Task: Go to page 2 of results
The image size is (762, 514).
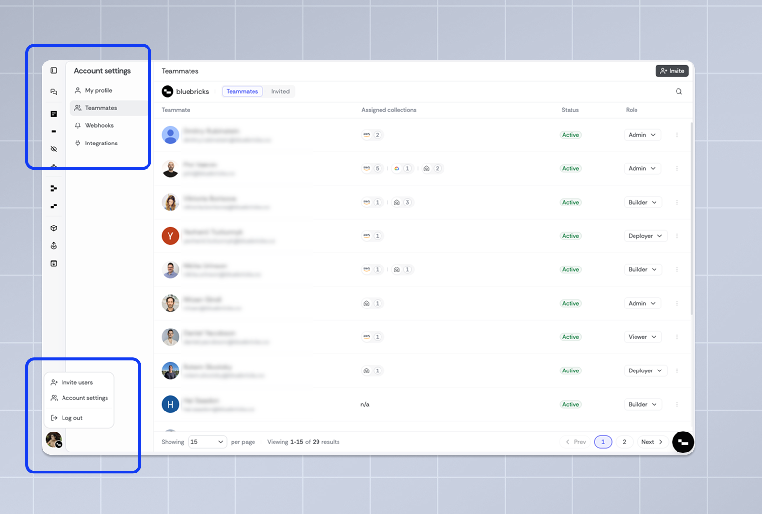Action: coord(624,442)
